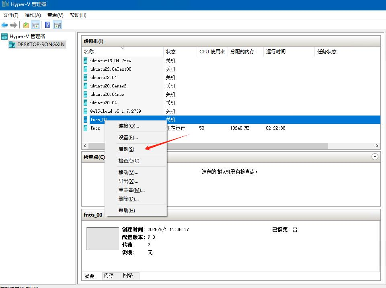Choose 导出(X)... in the context menu
The image size is (386, 288).
[136, 181]
